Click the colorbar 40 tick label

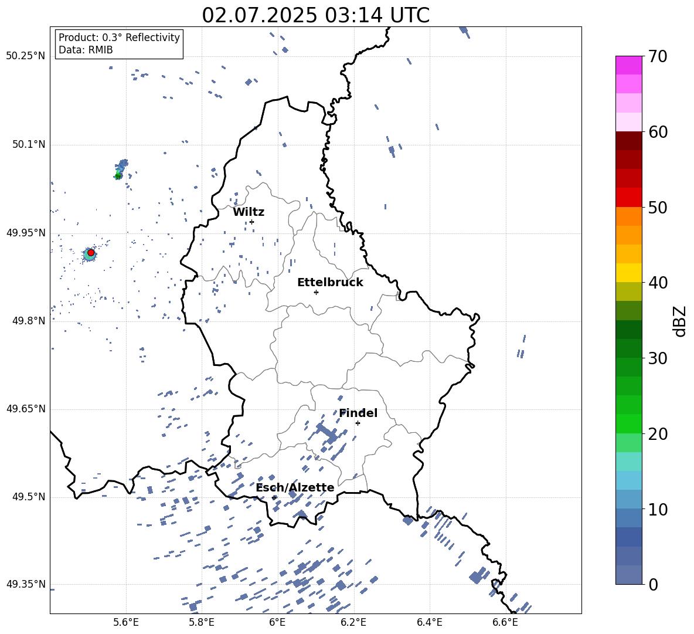tap(658, 283)
